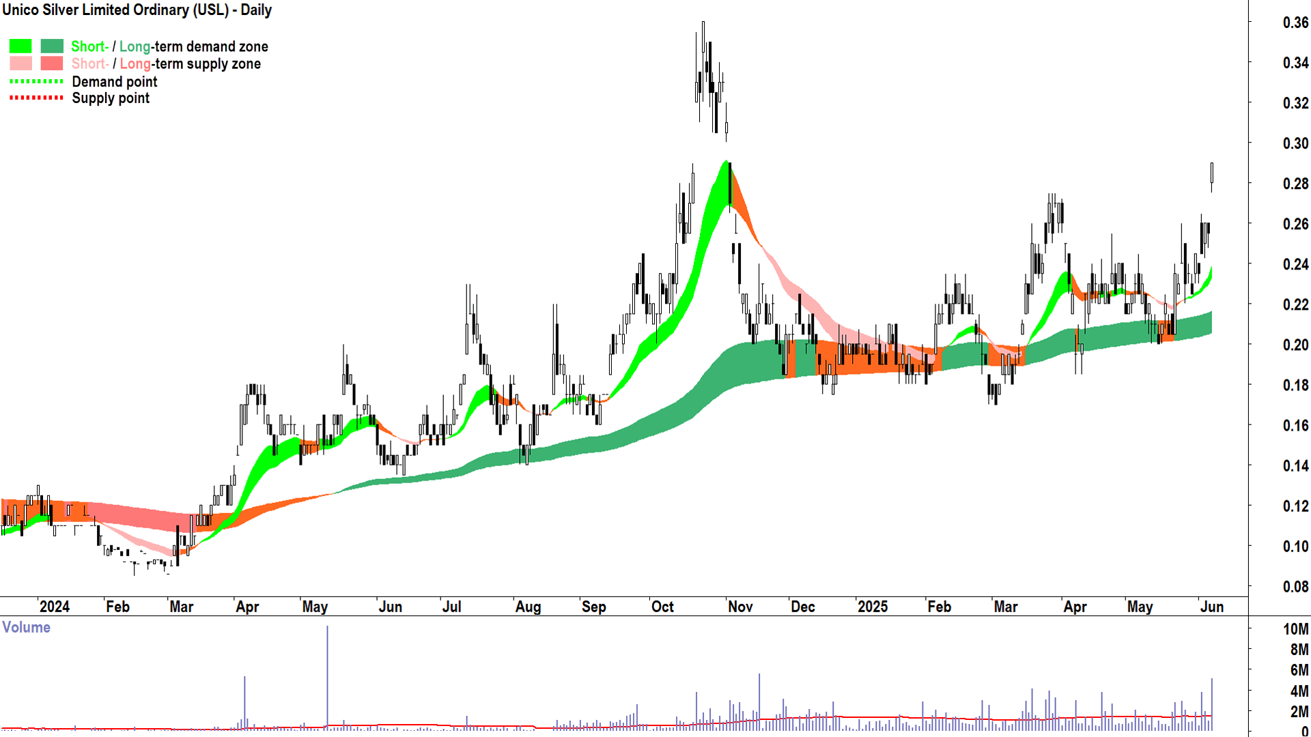The width and height of the screenshot is (1311, 737).
Task: Click the 0.32 price axis label
Action: click(x=1295, y=103)
